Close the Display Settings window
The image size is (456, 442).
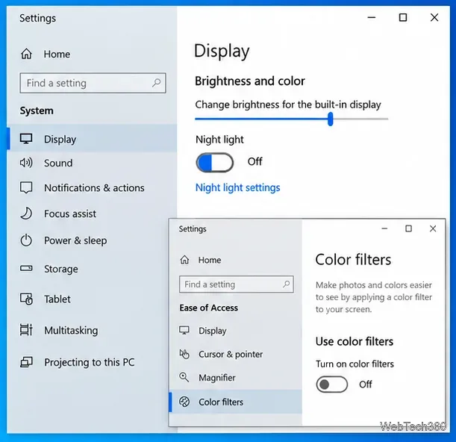[x=434, y=17]
